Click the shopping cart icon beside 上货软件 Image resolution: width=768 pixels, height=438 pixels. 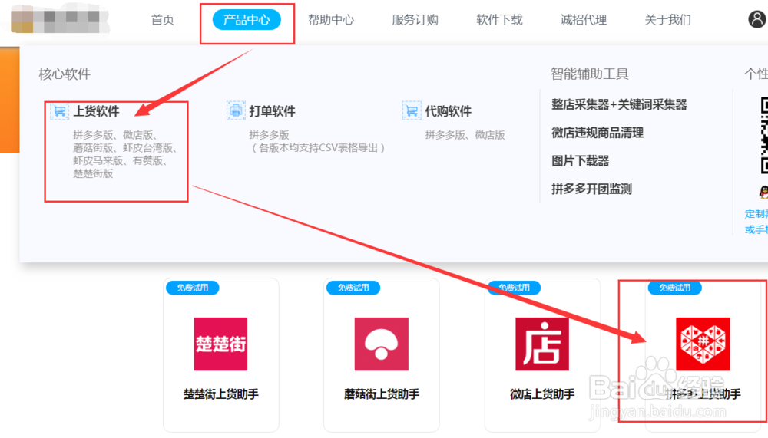coord(60,111)
